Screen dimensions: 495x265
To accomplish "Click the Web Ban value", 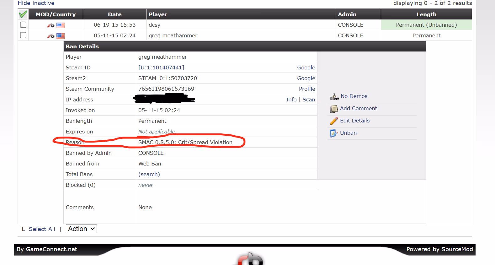I will click(150, 164).
